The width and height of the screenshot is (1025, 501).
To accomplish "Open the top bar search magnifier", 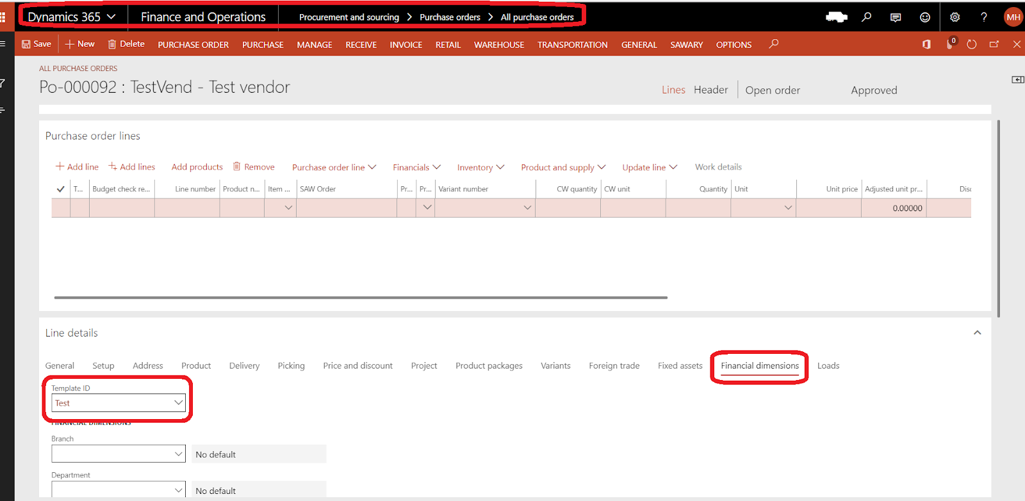I will 866,17.
